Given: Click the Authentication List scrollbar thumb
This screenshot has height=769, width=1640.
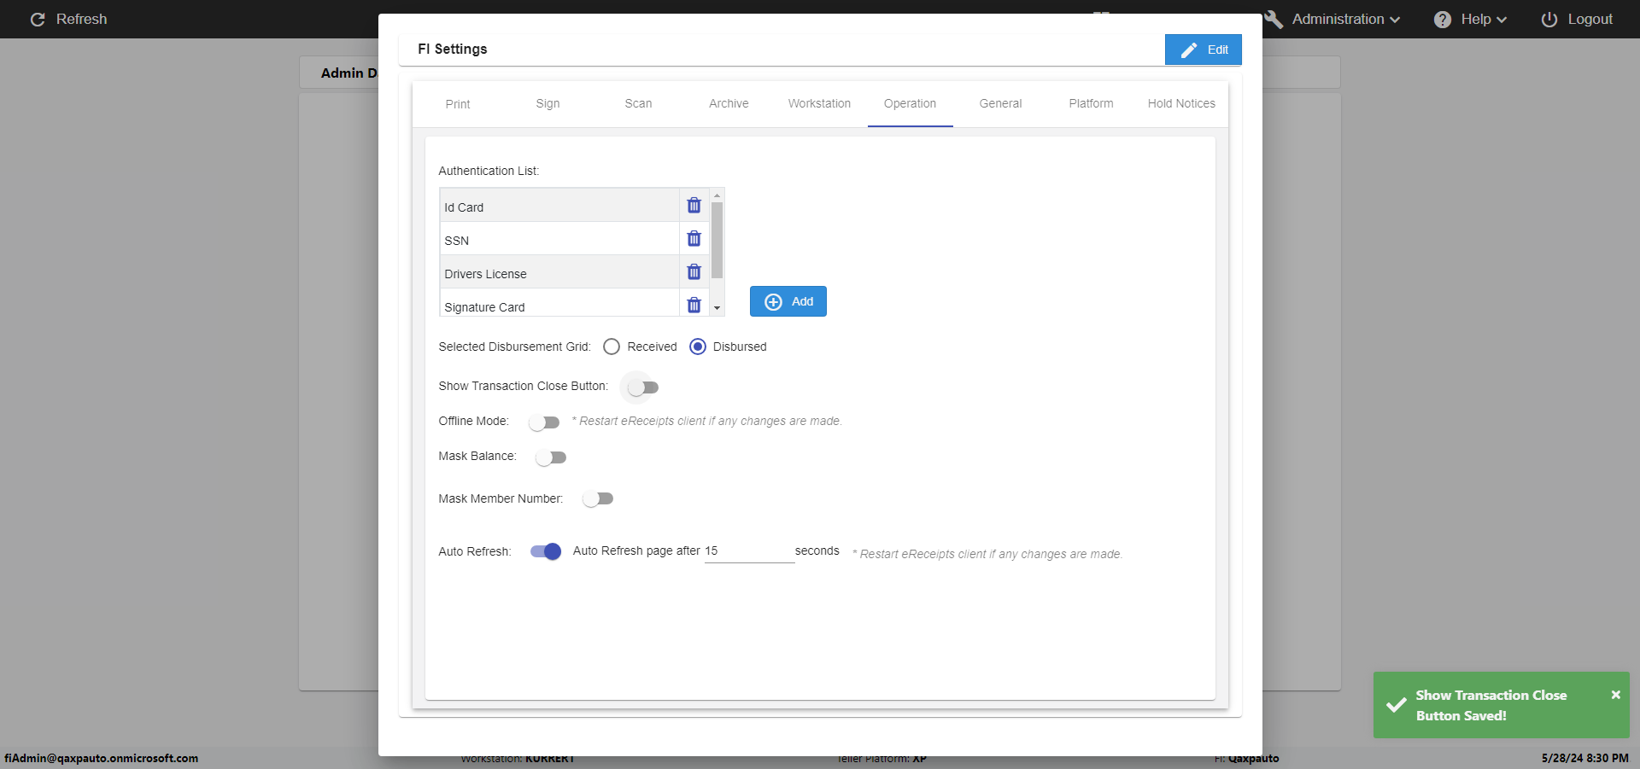Looking at the screenshot, I should pos(717,240).
